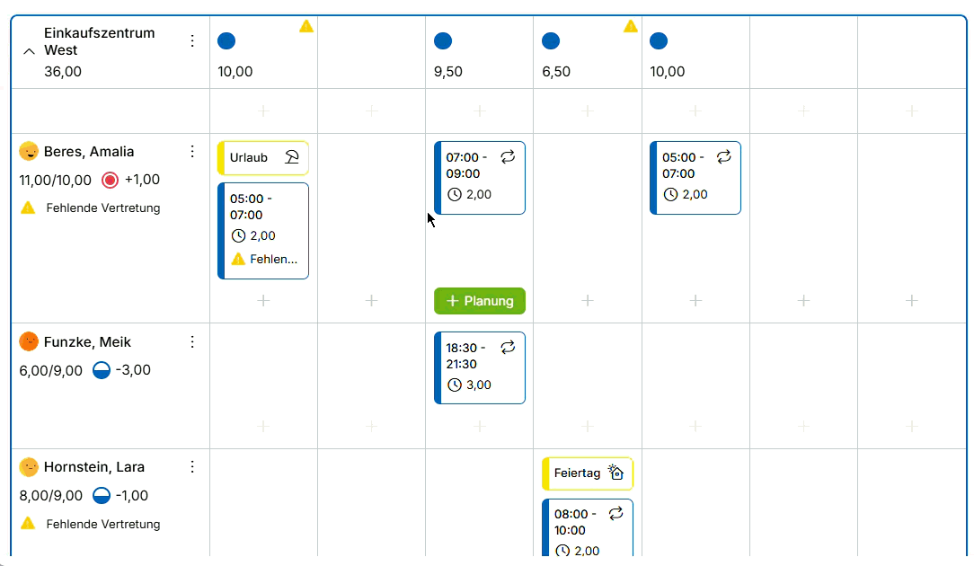Click recurring icon on 07:00 - 09:00 shift
Image resolution: width=974 pixels, height=566 pixels.
tap(509, 156)
